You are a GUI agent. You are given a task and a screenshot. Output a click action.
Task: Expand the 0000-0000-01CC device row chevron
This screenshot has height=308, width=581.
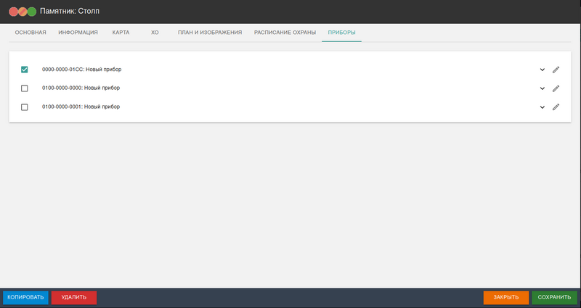point(542,70)
